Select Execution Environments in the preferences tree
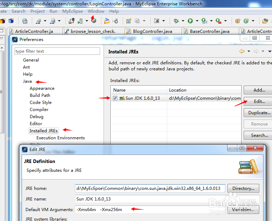Viewport: 272px width, 221px height. click(60, 138)
